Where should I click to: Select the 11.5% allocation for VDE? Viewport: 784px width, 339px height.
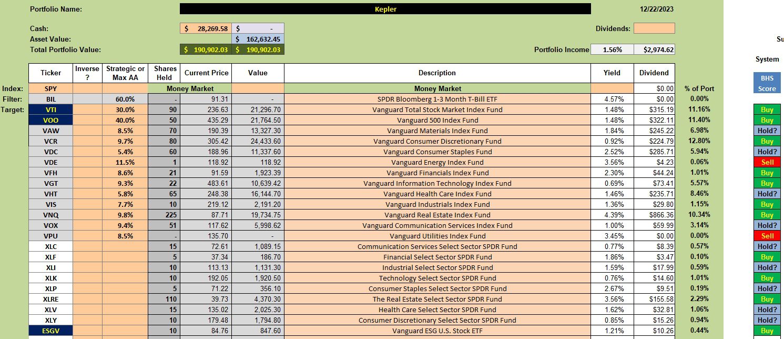click(x=125, y=162)
